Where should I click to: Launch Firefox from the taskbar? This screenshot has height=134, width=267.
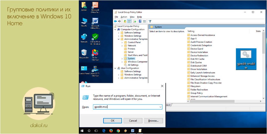tap(111, 131)
